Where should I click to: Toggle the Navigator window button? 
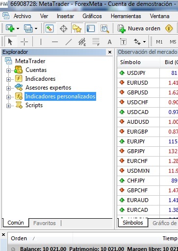[x=77, y=28]
